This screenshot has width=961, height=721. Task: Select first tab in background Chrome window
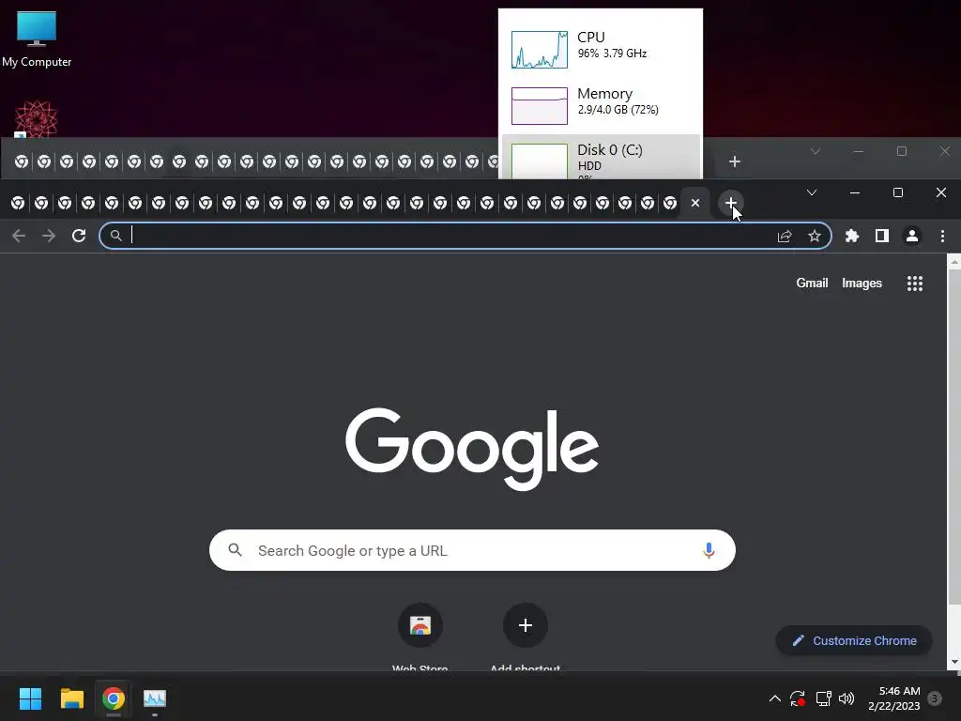(x=22, y=161)
